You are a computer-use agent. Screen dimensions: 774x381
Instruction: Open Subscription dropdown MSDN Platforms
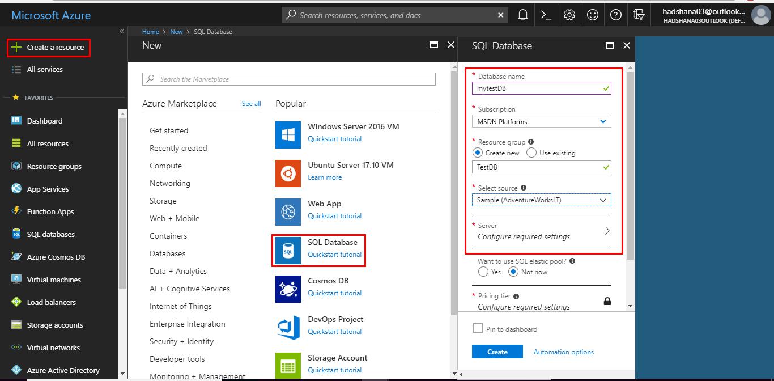point(541,121)
